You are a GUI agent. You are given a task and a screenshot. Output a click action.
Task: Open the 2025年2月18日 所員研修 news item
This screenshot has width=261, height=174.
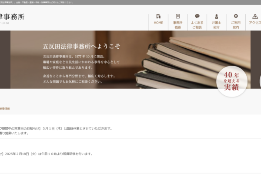pos(46,154)
